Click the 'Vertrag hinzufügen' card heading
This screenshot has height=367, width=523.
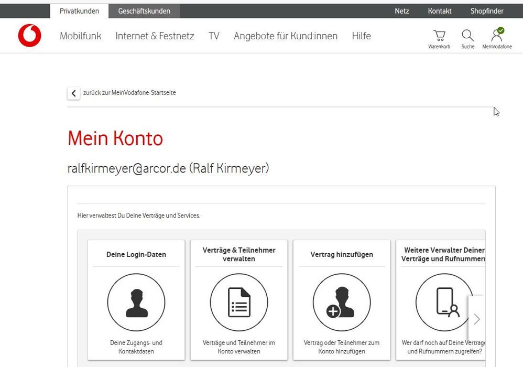(x=342, y=254)
